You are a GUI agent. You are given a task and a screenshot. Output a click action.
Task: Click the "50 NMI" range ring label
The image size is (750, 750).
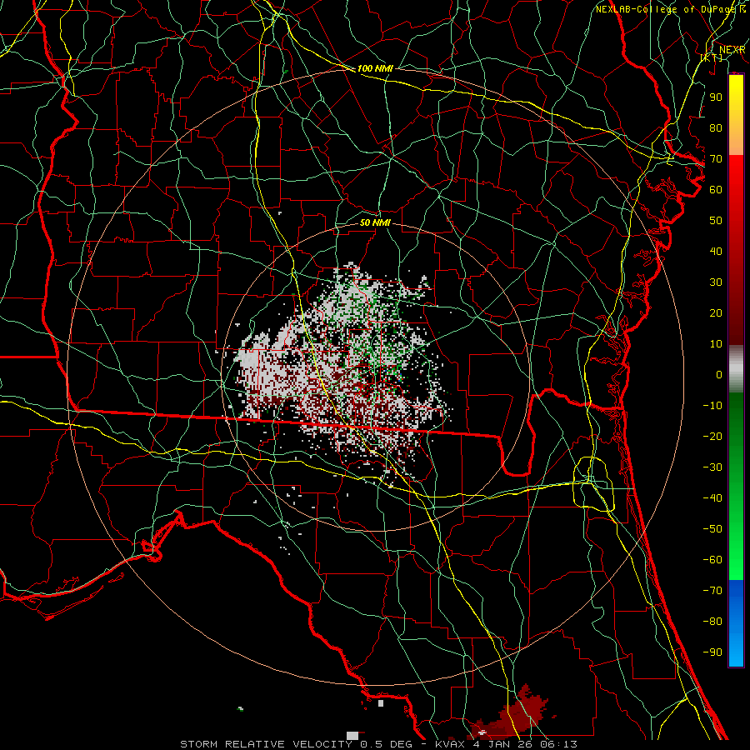(x=375, y=222)
